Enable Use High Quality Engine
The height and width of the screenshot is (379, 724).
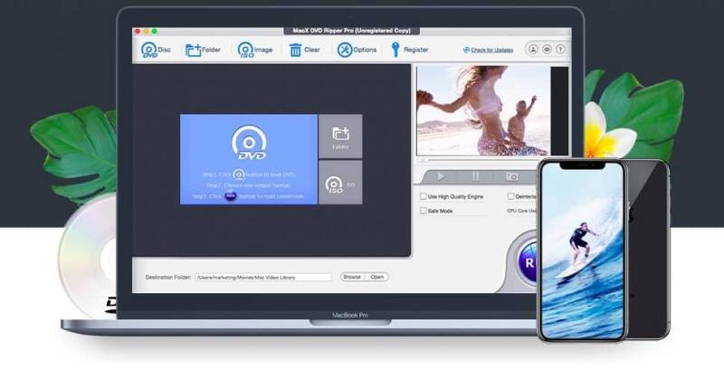[423, 196]
